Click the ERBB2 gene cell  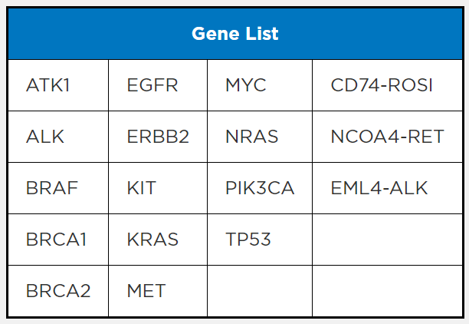tap(158, 137)
